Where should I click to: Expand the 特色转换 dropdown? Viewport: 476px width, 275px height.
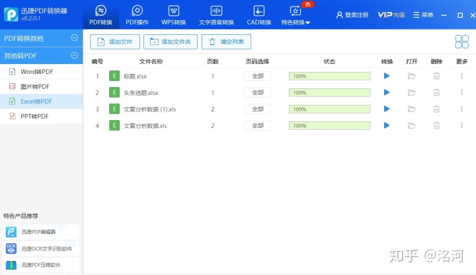296,15
